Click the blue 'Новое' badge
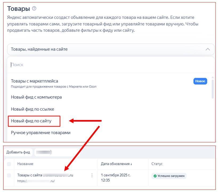This screenshot has height=192, width=220. pyautogui.click(x=200, y=81)
